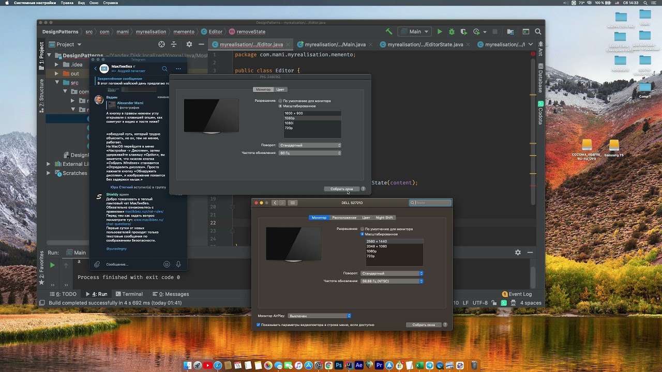This screenshot has height=372, width=662.
Task: Show all preferences grid icon in DELL window
Action: click(x=293, y=203)
